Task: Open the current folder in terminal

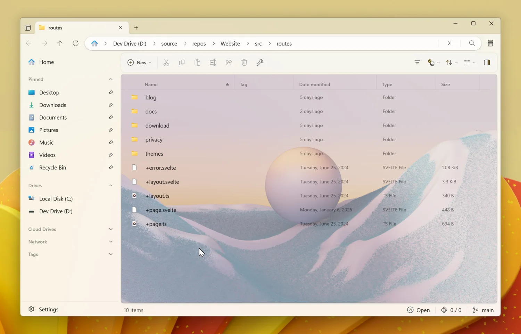Action: (260, 63)
